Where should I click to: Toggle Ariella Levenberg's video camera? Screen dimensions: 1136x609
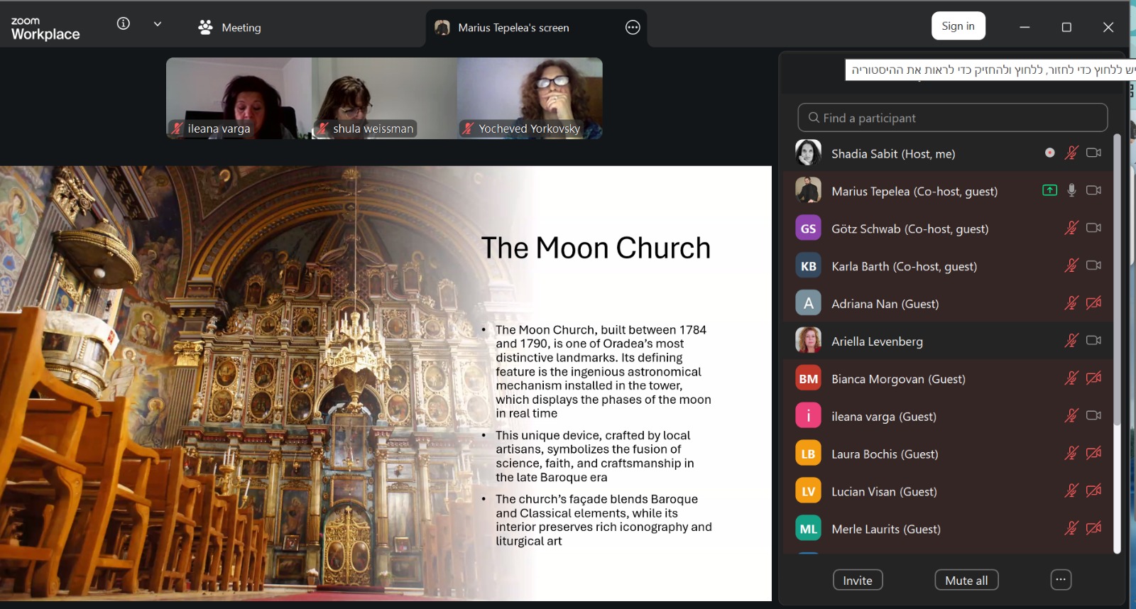click(1093, 341)
